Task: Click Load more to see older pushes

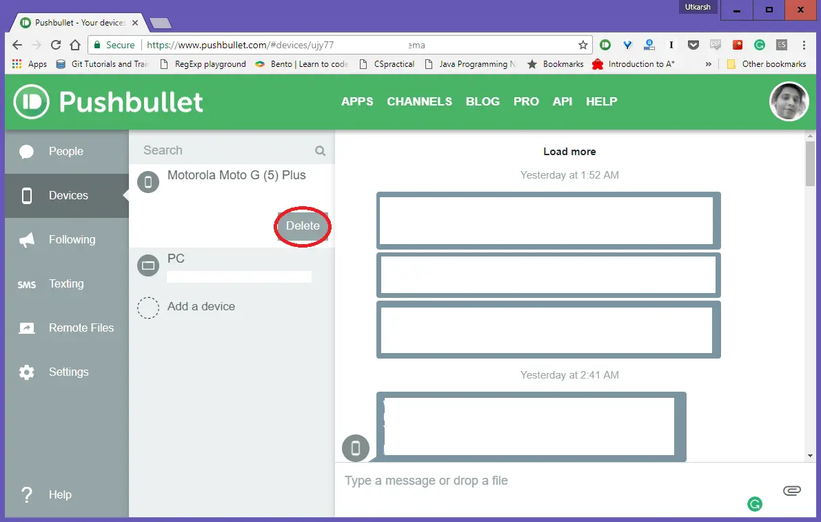Action: 569,151
